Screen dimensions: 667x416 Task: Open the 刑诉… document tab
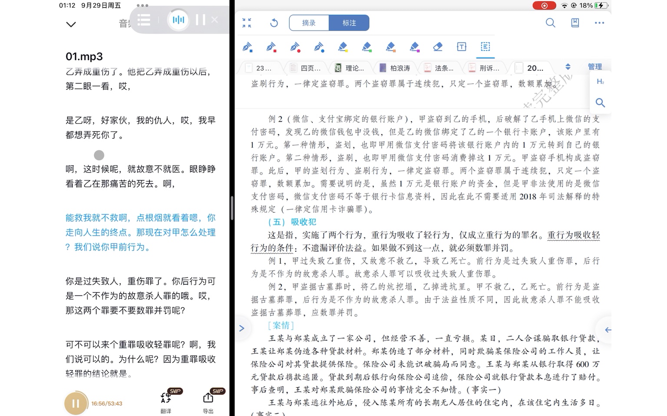point(485,68)
